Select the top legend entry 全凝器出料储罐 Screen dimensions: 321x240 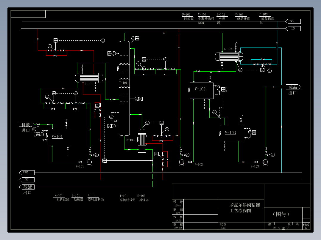[206, 19]
